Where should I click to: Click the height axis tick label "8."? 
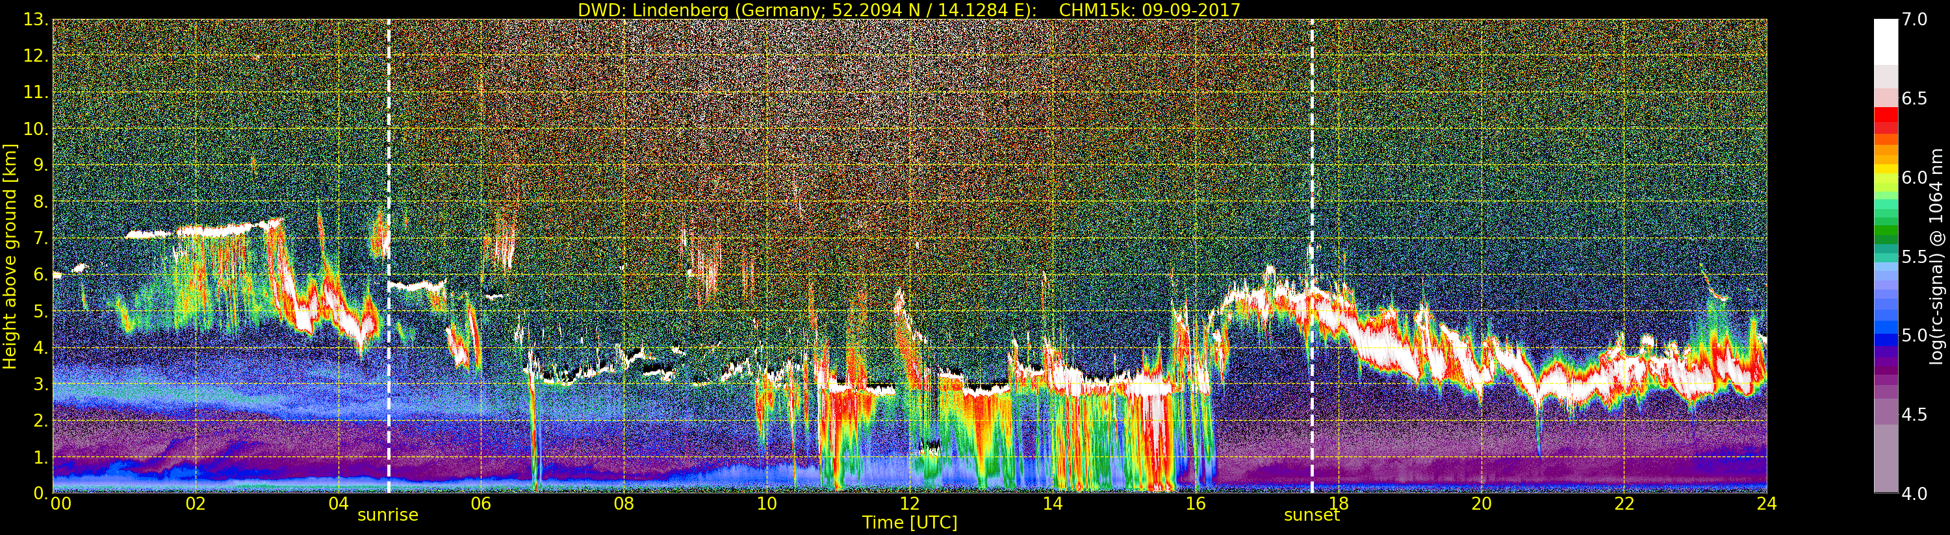(41, 202)
